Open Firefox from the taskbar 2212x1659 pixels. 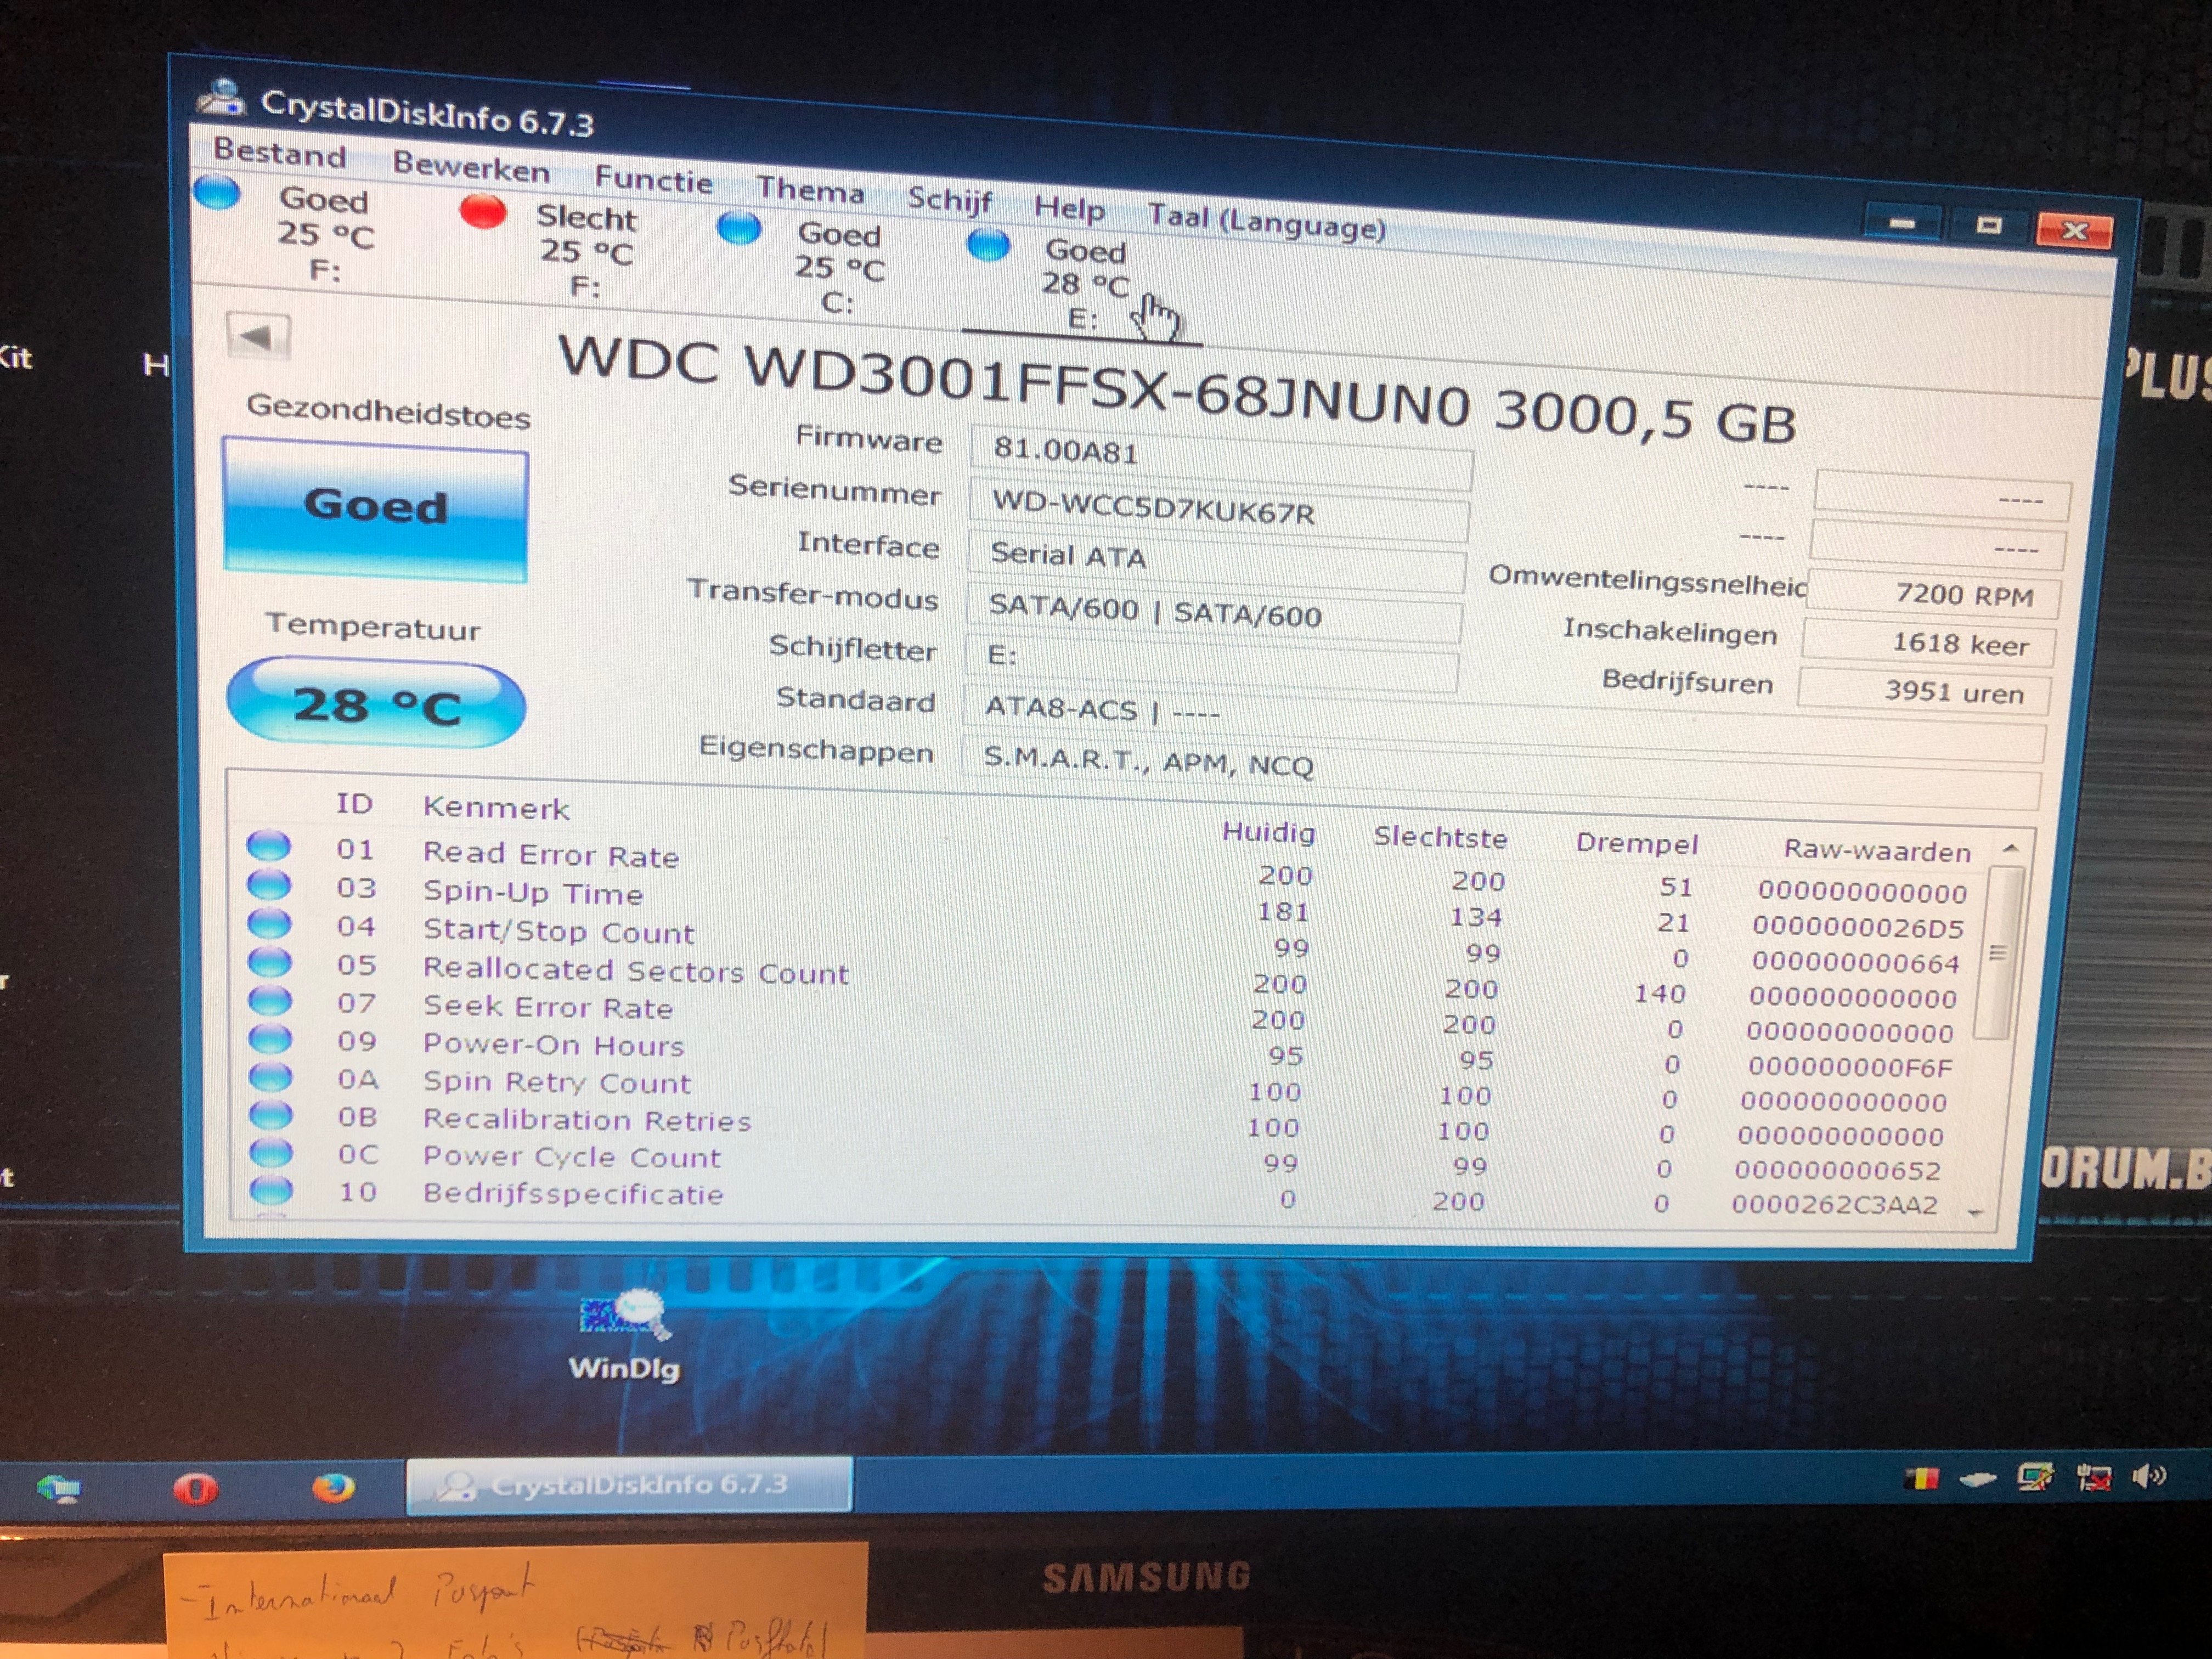pos(332,1488)
